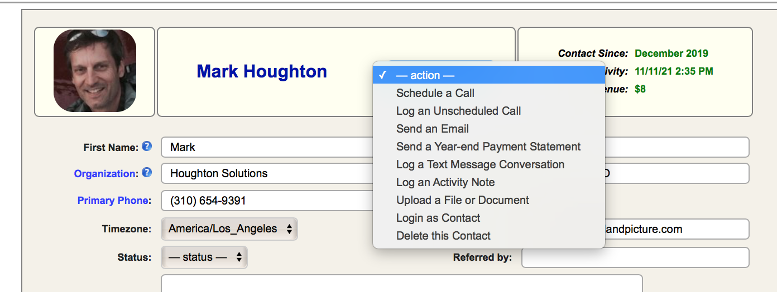The width and height of the screenshot is (777, 292).
Task: Open the Timezone dropdown
Action: tap(229, 229)
